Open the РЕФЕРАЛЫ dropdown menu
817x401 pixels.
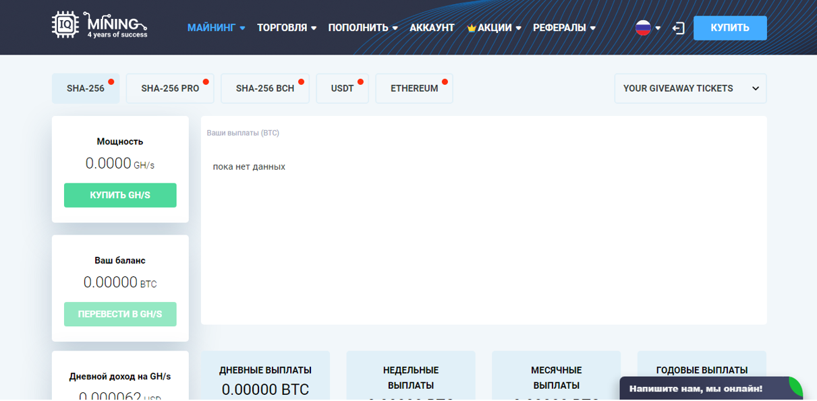(x=564, y=28)
